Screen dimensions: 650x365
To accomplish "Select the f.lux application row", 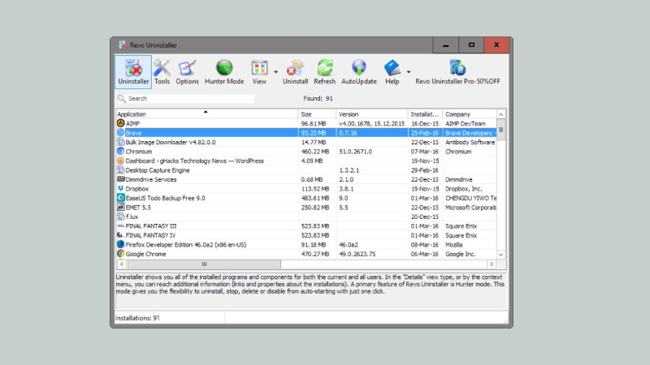I will coord(306,217).
